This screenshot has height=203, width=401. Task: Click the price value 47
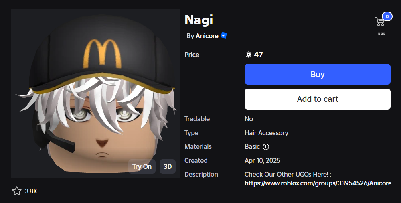[x=258, y=55]
